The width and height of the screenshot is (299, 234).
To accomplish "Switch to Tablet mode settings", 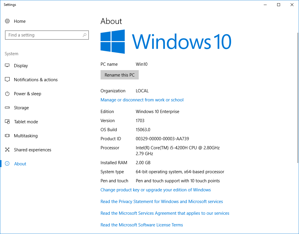I will click(26, 122).
